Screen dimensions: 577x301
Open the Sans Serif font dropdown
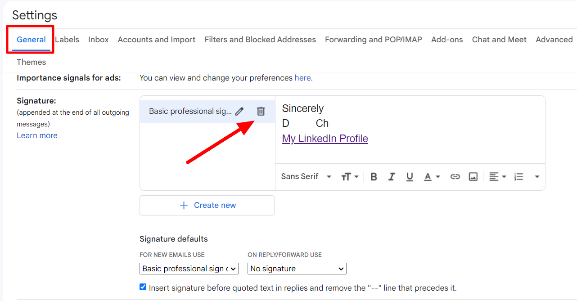306,177
